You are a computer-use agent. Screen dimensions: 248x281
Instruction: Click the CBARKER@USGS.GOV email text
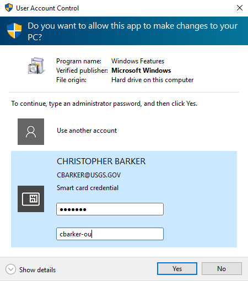89,175
